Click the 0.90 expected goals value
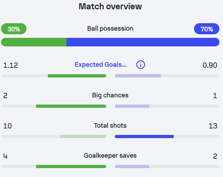The width and height of the screenshot is (223, 177). (210, 65)
